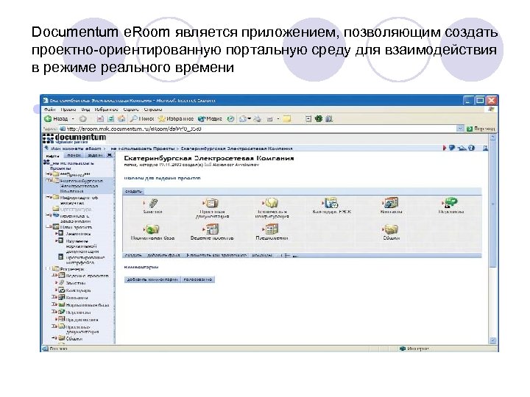The height and width of the screenshot is (397, 530).
Task: Open the Вид menu
Action: point(85,110)
